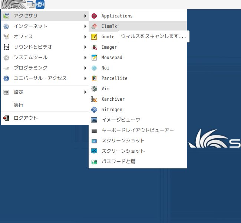Expand the オフィス submenu arrow
The image size is (241, 223).
coord(85,37)
